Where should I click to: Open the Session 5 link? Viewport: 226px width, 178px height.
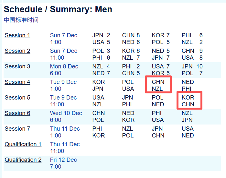(x=17, y=98)
